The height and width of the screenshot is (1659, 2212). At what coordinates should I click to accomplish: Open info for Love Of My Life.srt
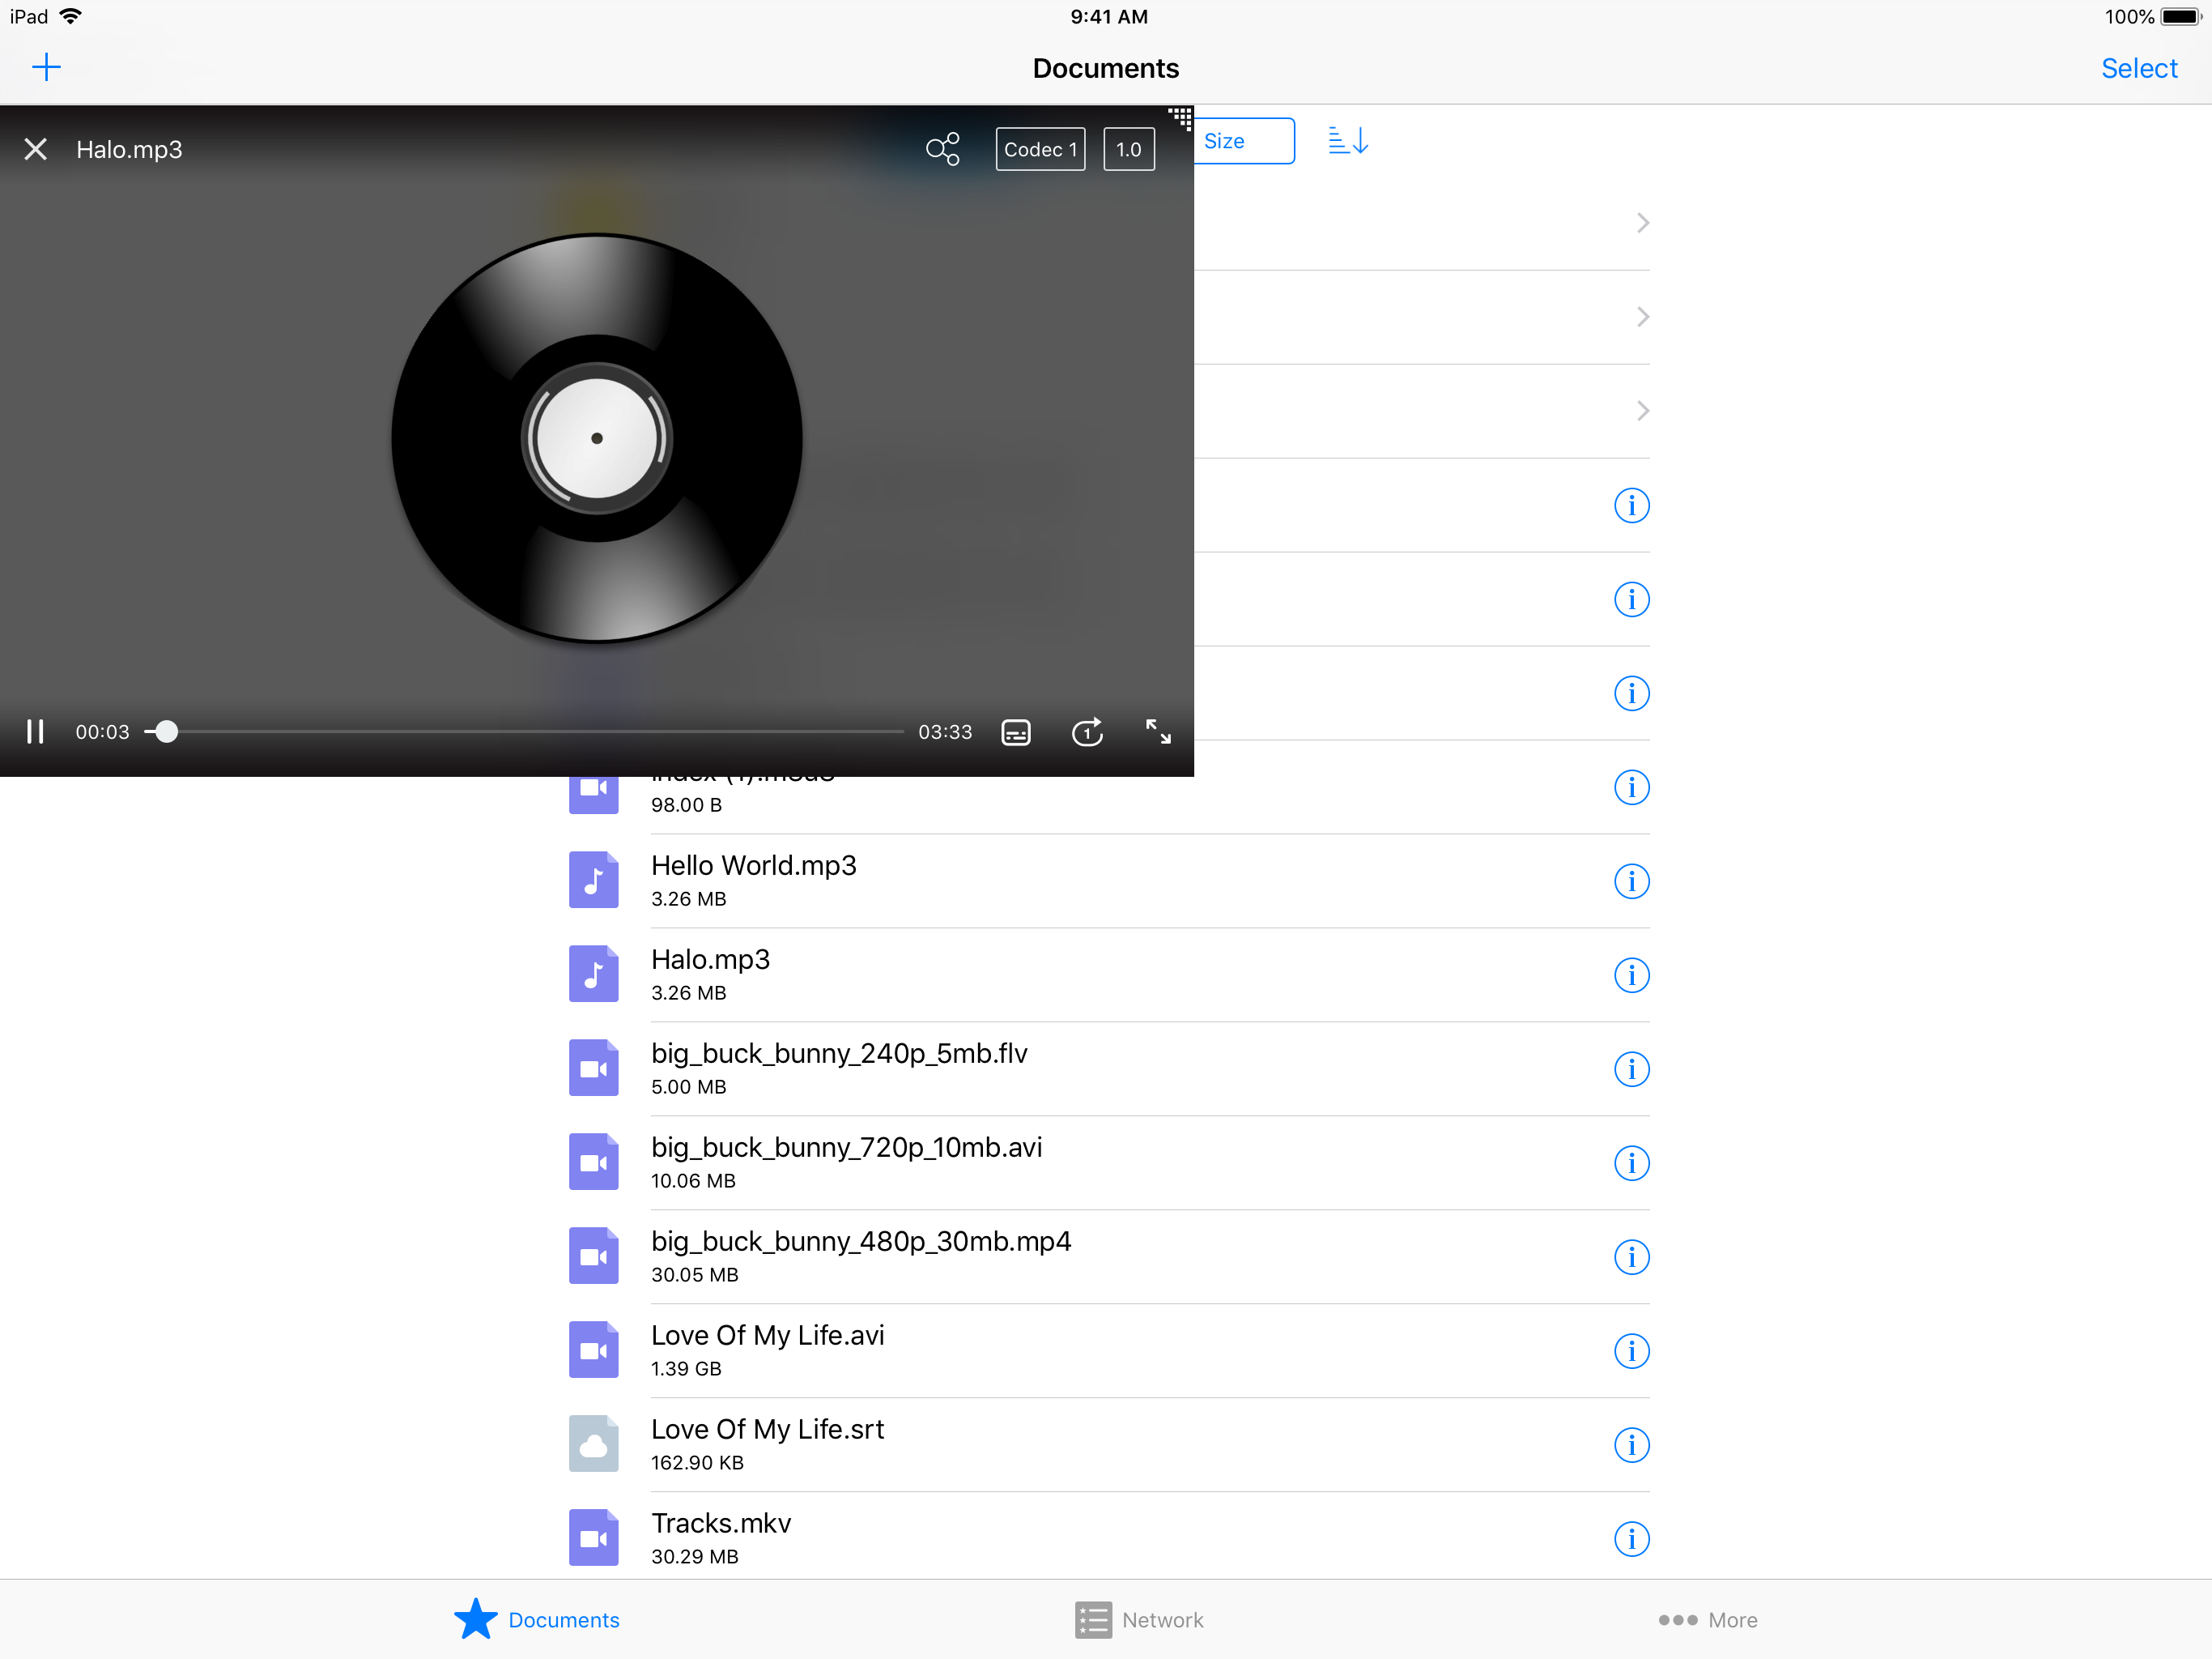[1631, 1445]
